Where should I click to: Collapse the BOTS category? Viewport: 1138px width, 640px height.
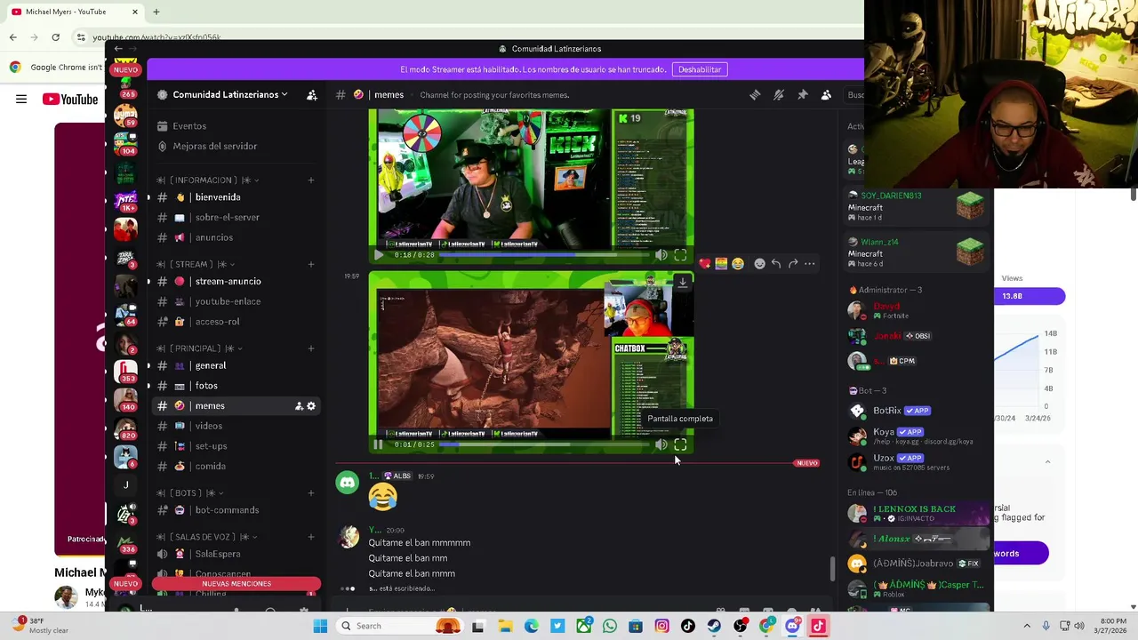[192, 493]
